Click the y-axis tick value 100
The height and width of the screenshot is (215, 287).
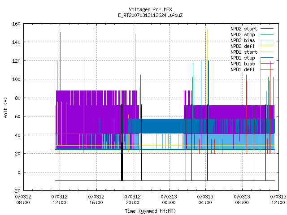coord(16,79)
